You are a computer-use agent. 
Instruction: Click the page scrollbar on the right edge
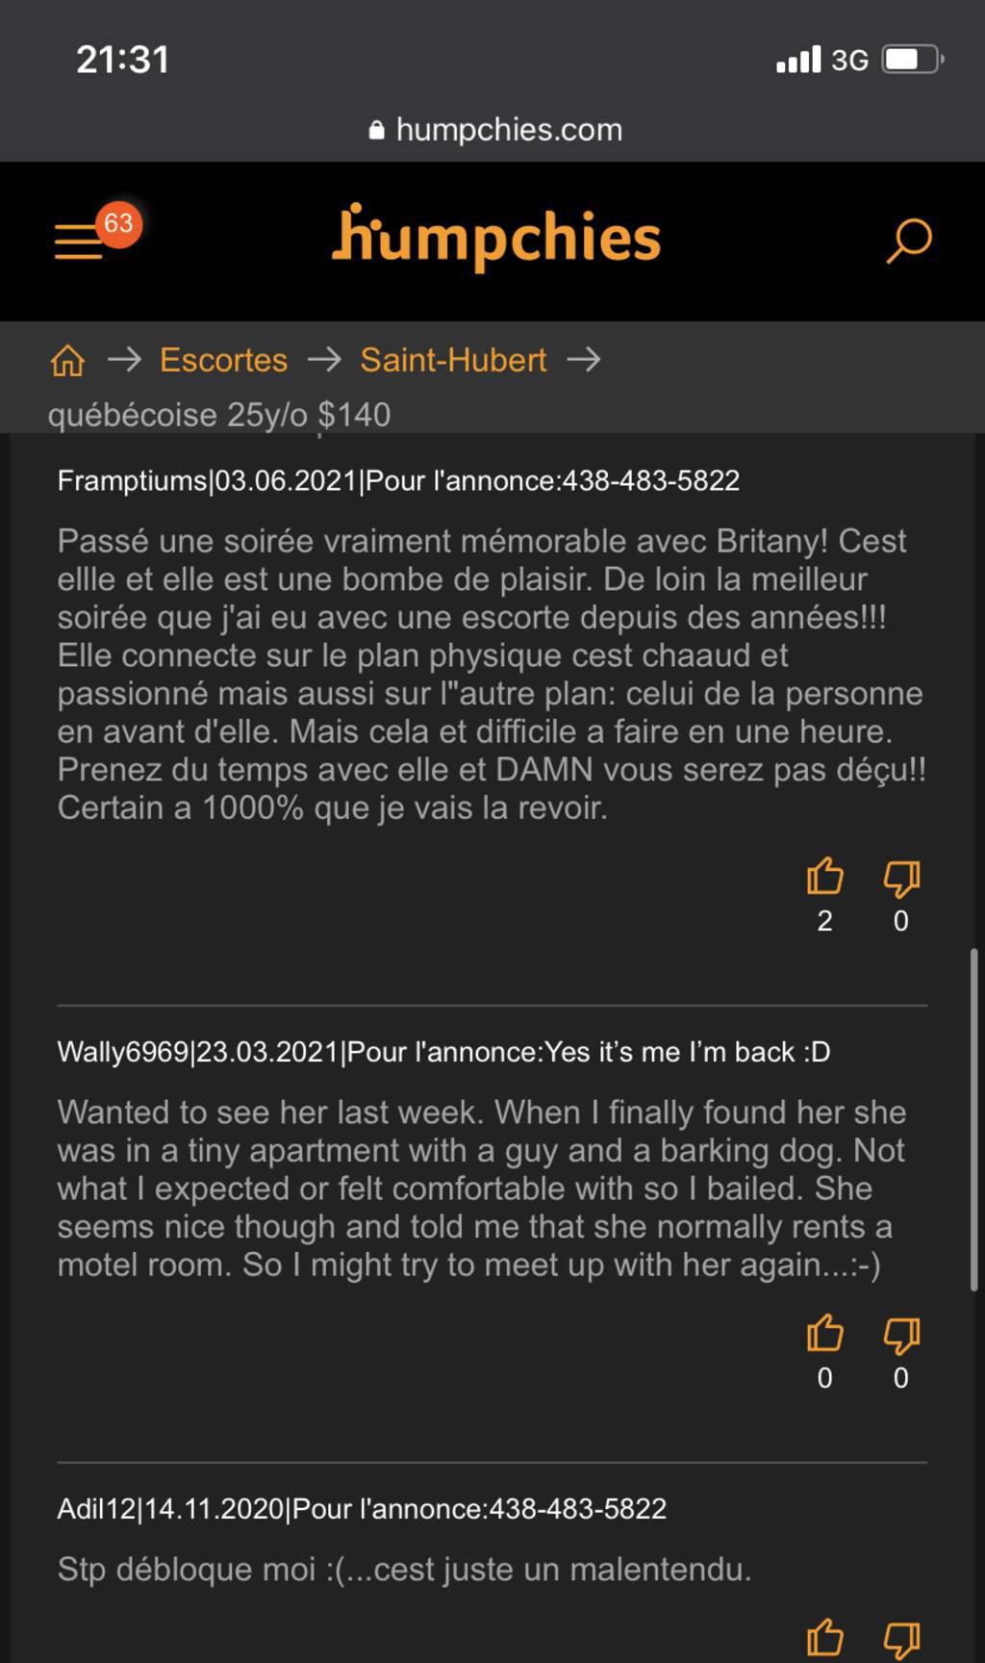[973, 1118]
